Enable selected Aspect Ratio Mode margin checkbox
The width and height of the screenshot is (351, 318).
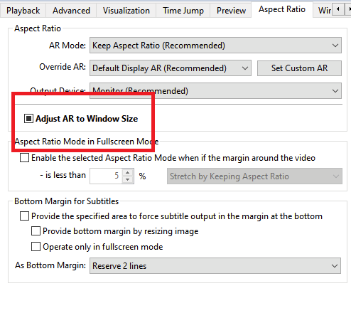click(x=24, y=158)
